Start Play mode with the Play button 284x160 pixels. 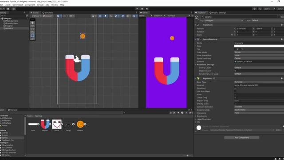[137, 9]
